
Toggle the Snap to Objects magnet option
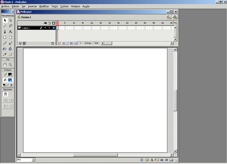point(5,94)
